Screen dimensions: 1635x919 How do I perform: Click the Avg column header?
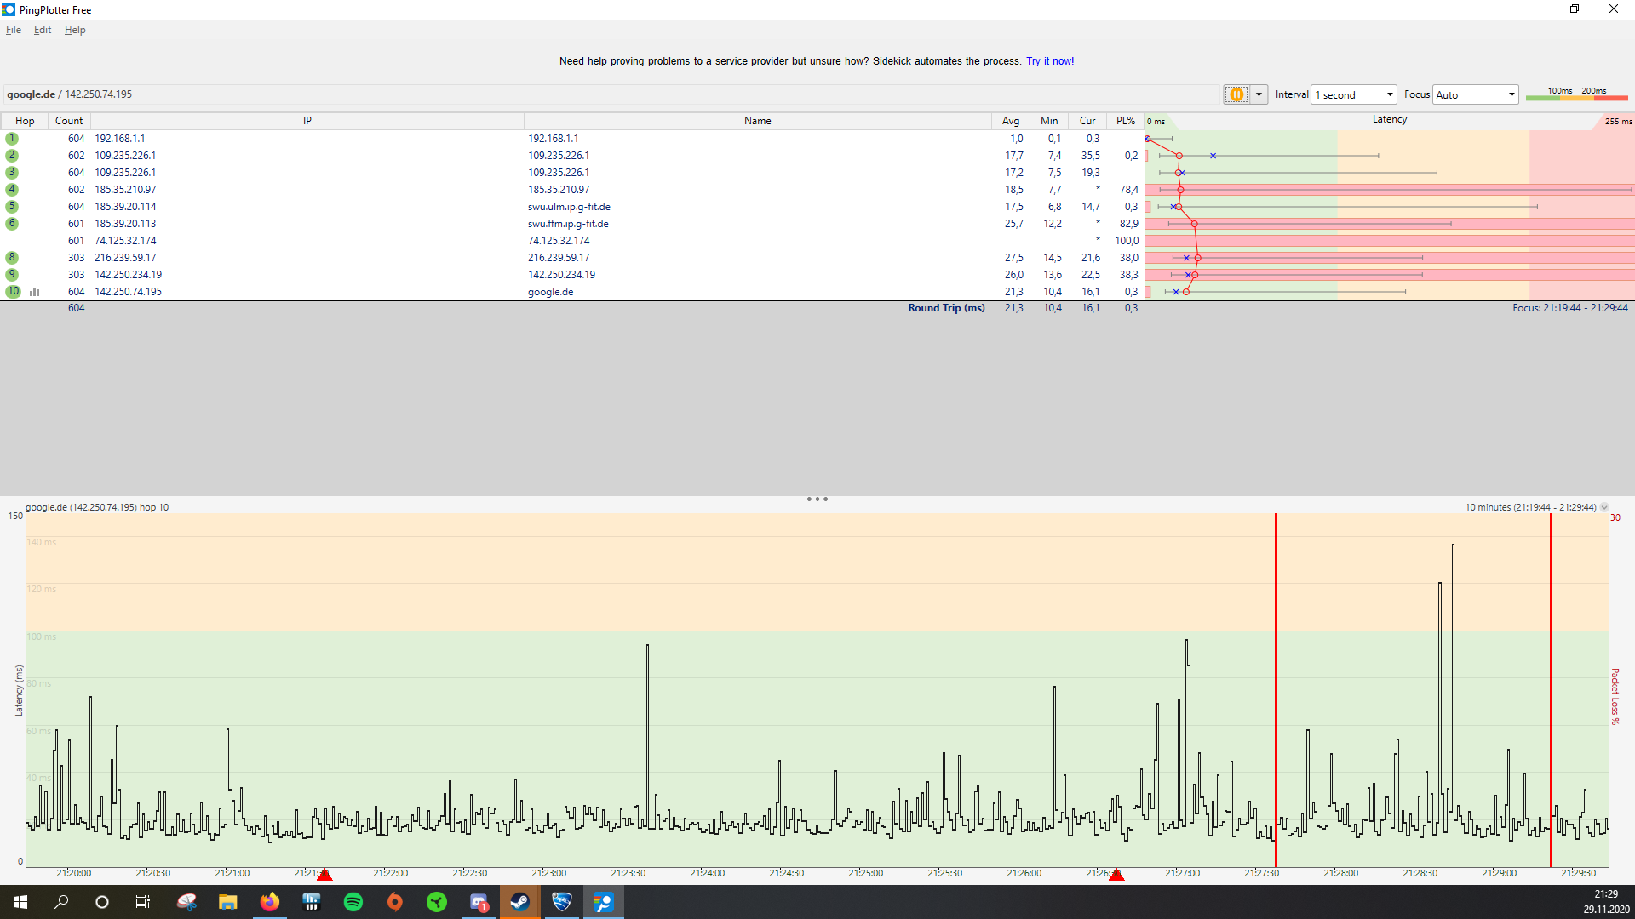coord(1011,121)
